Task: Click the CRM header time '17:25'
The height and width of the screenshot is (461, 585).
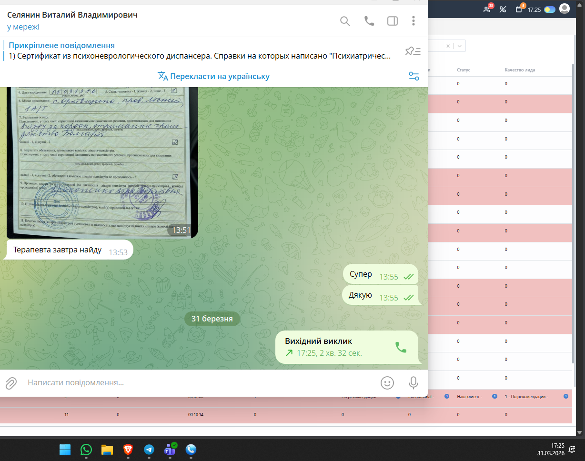Action: click(534, 9)
